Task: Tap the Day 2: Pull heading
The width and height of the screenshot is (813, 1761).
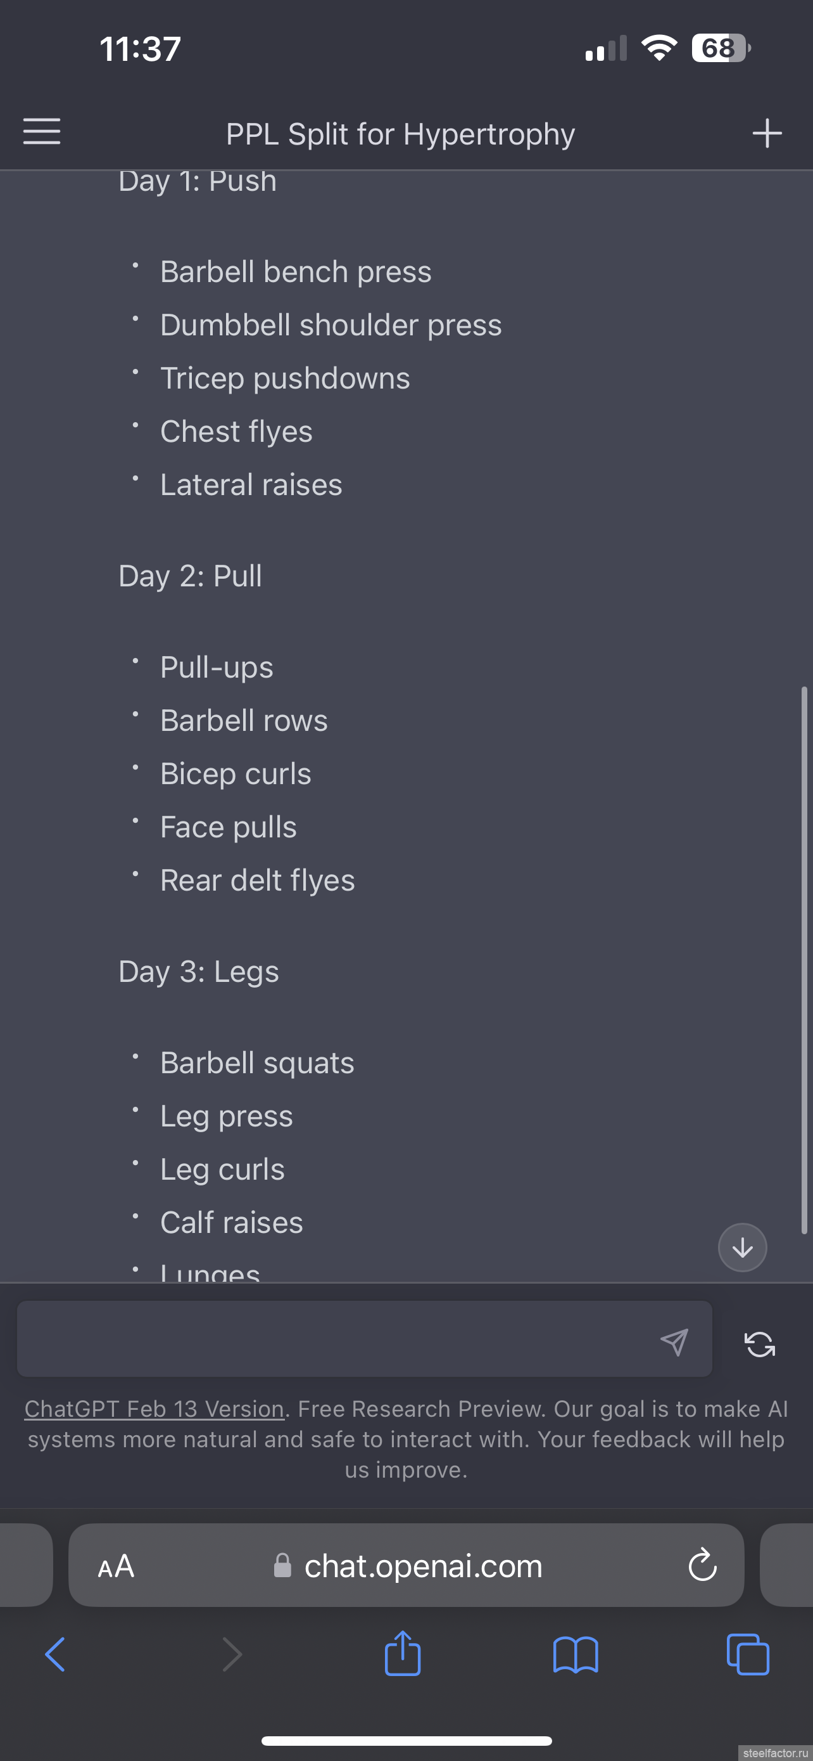Action: point(191,576)
